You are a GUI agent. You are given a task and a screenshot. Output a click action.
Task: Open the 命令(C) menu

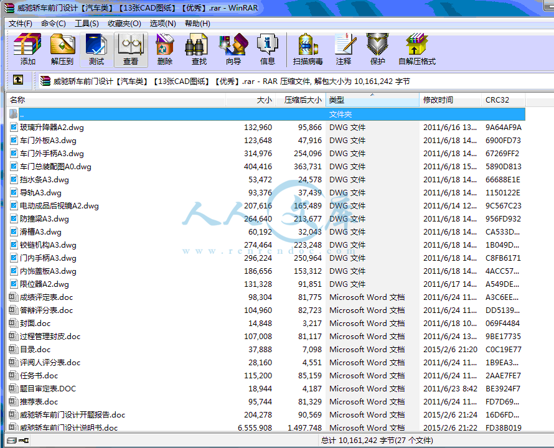[x=54, y=24]
